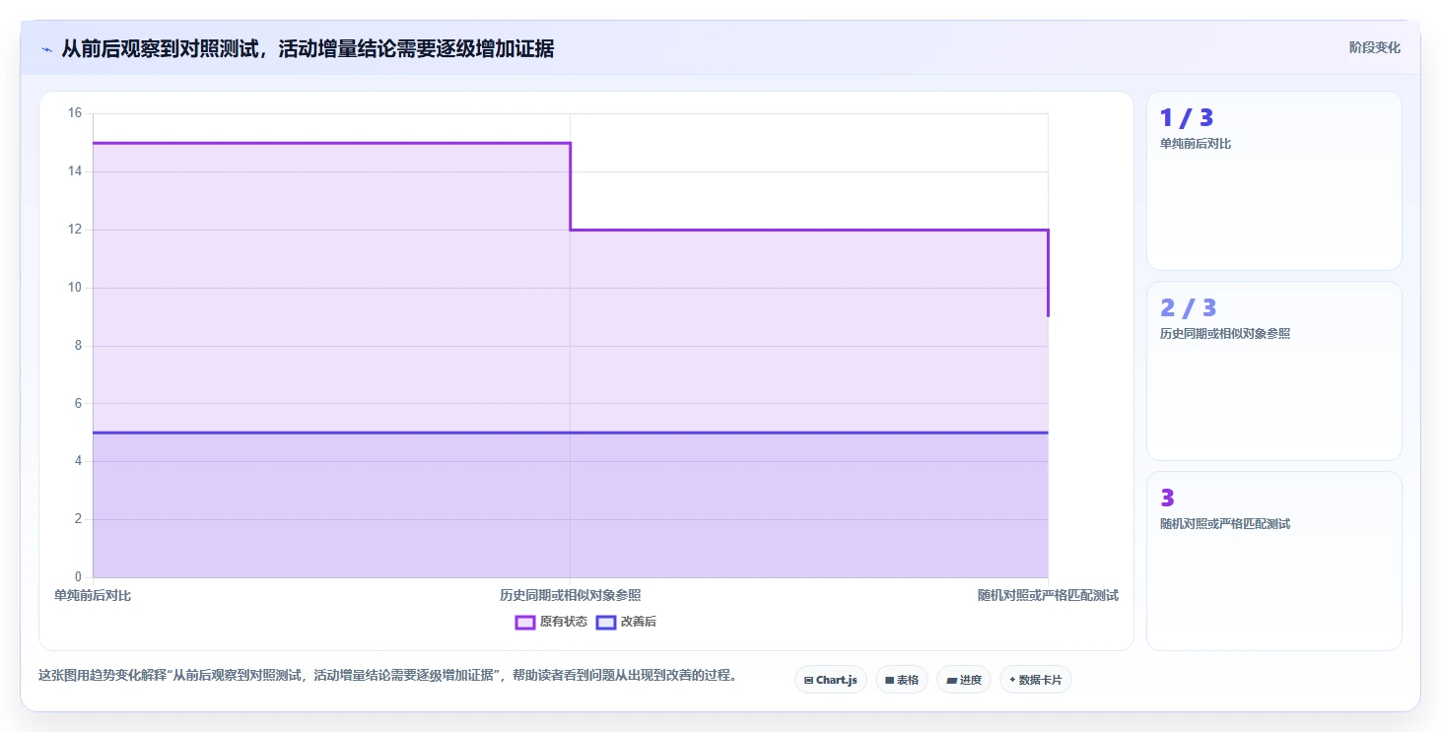Click the caption text below the chart
Screen dimensions: 1441x732
coord(387,676)
